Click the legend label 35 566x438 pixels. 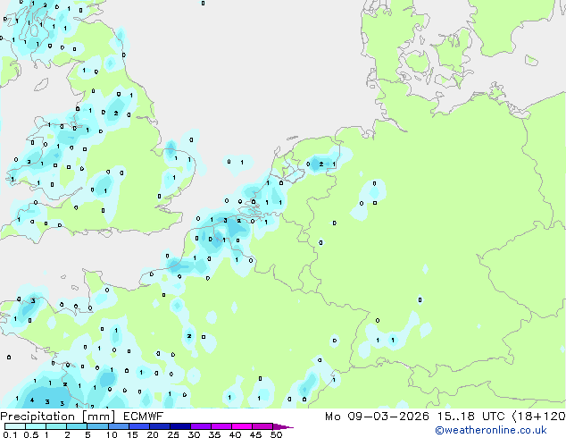[214, 434]
